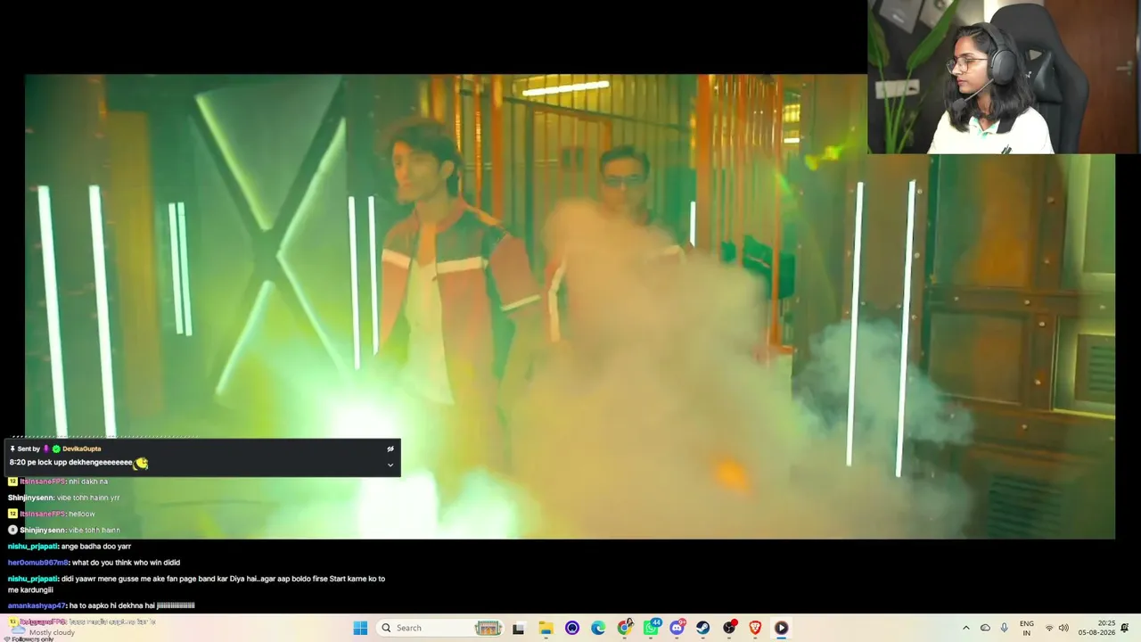1141x642 pixels.
Task: Open Discord from the taskbar
Action: [677, 628]
